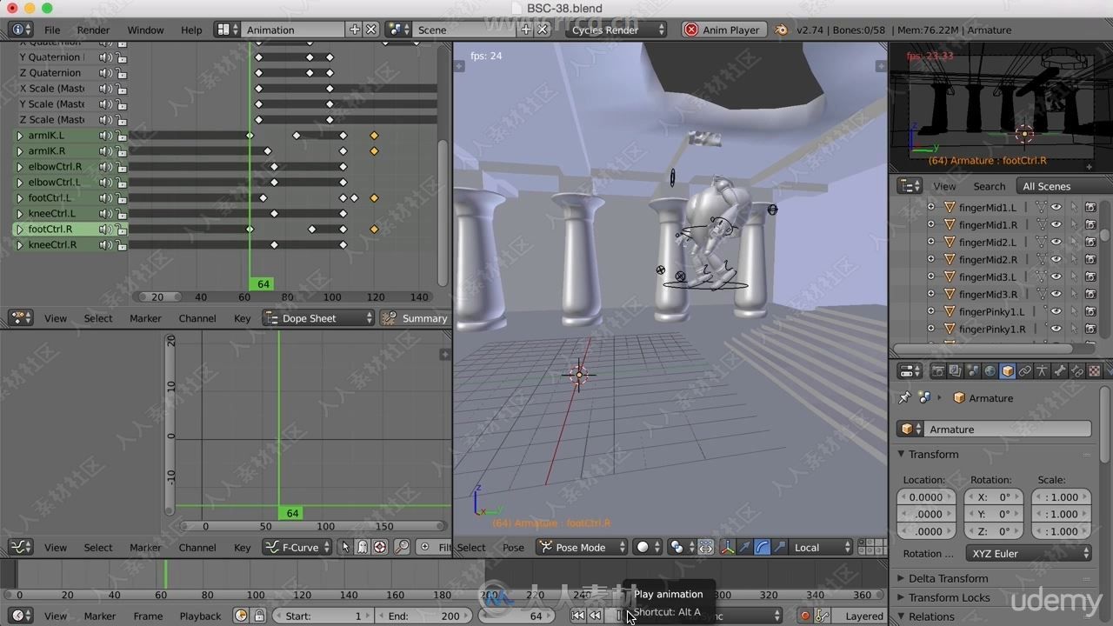Toggle the preview range clock icon
The height and width of the screenshot is (626, 1113).
pyautogui.click(x=241, y=616)
